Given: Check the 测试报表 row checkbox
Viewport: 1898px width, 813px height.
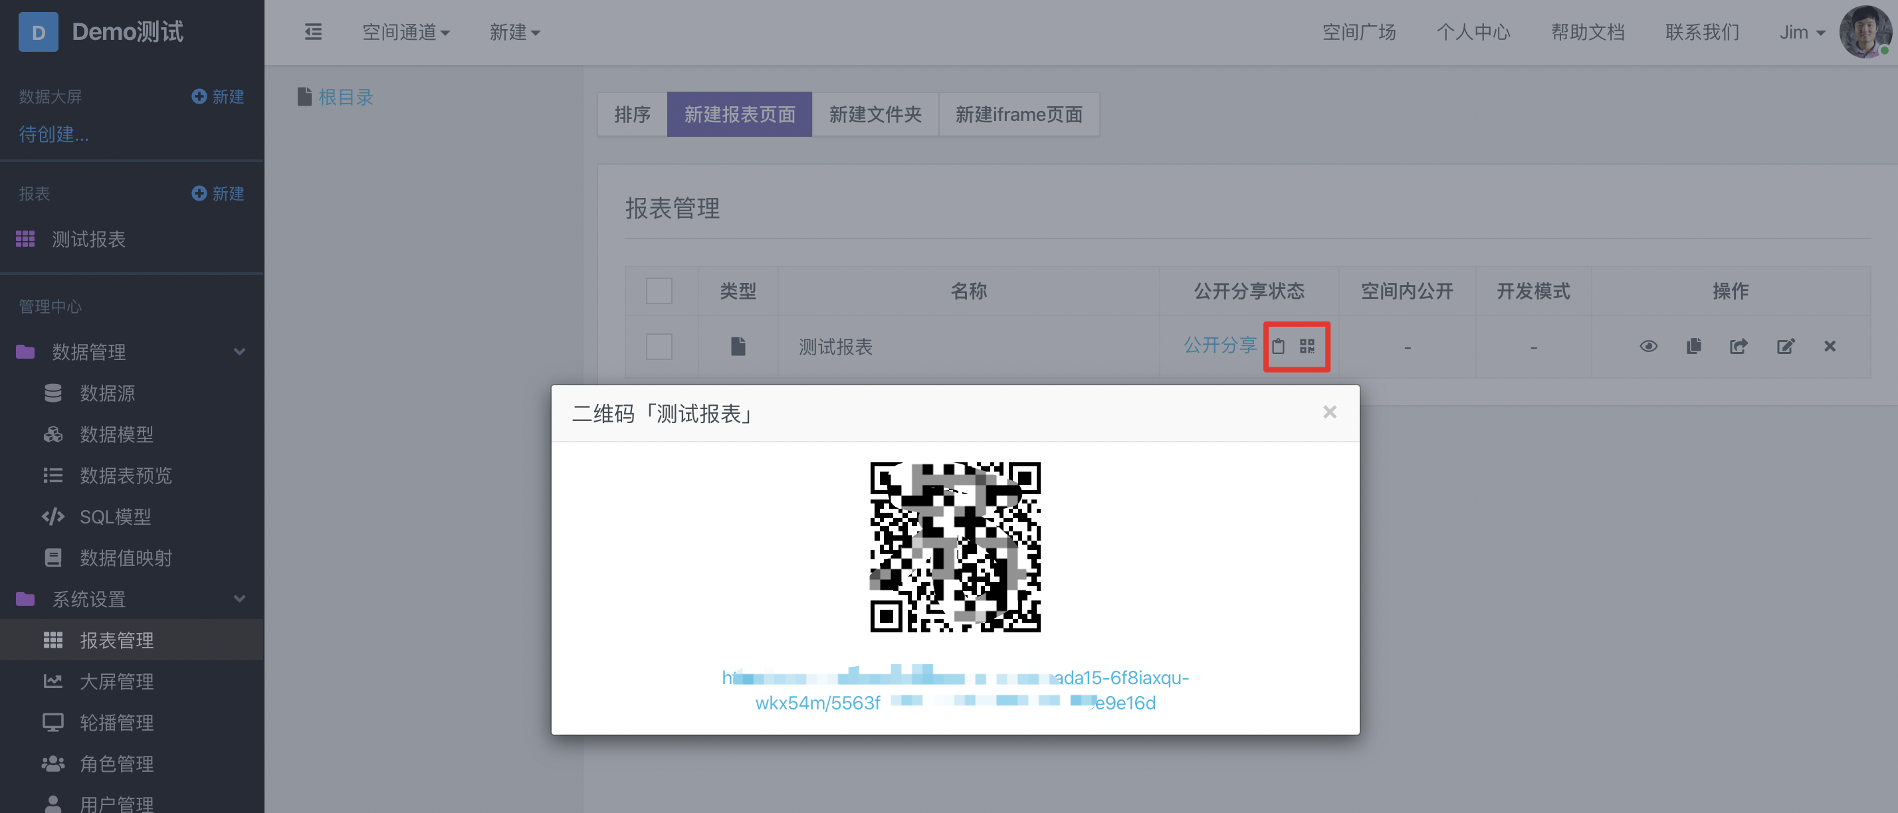Looking at the screenshot, I should [659, 346].
